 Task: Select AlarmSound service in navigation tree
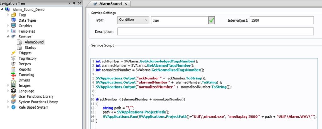pos(34,42)
